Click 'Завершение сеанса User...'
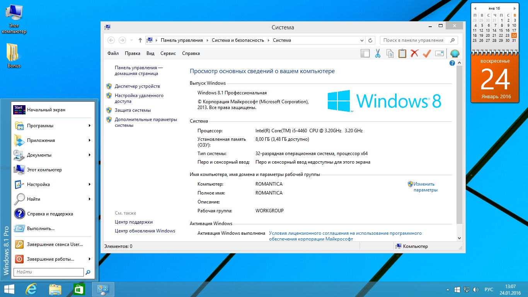This screenshot has height=297, width=528. pos(54,244)
